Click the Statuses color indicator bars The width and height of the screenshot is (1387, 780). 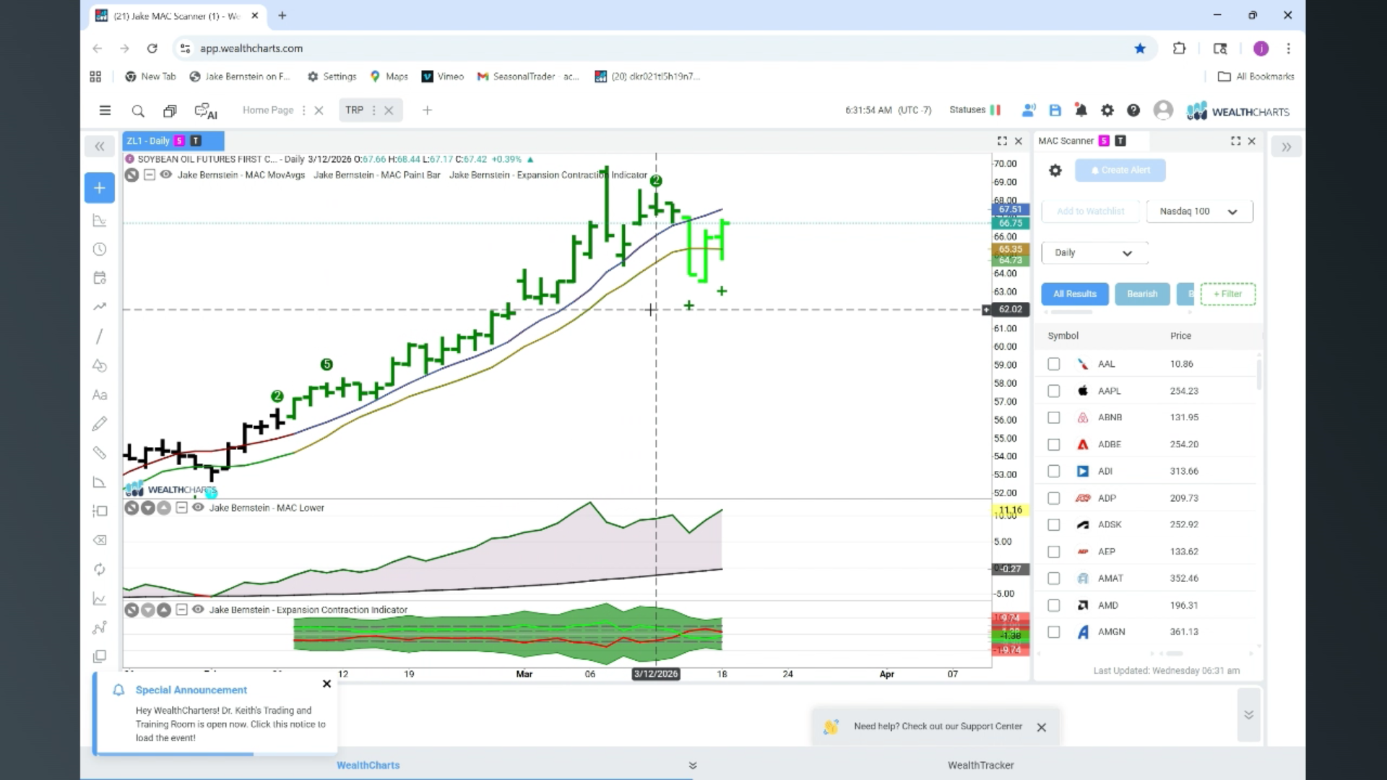(995, 110)
